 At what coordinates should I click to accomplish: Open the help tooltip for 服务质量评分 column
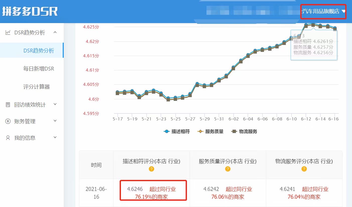228,169
